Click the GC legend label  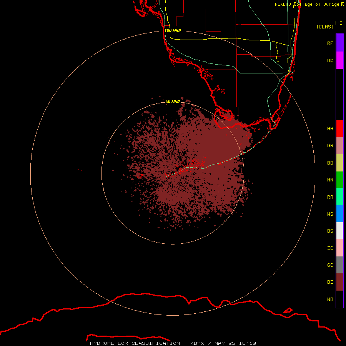coord(330,265)
